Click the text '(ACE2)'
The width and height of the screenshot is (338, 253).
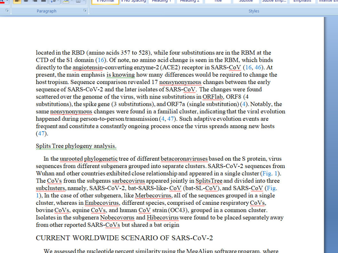[x=170, y=67]
